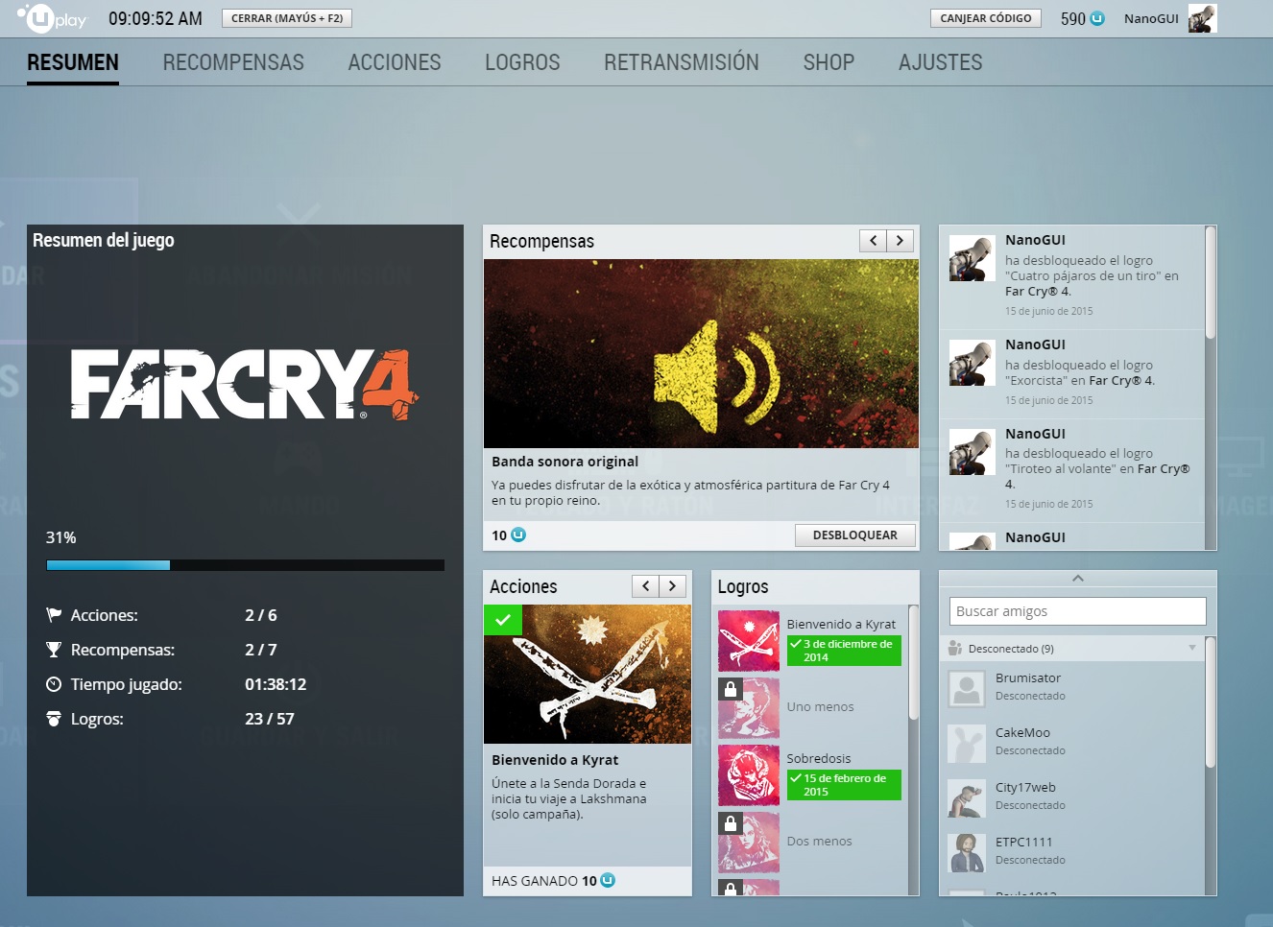Click DESBLOQUEAR for Banda sonora original
The width and height of the screenshot is (1273, 927).
[855, 535]
